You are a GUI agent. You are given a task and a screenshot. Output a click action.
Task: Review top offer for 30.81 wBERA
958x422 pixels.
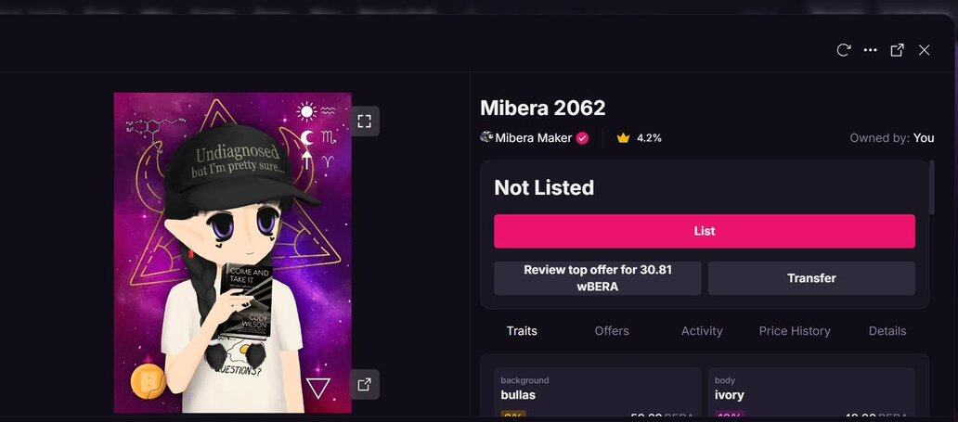point(598,278)
